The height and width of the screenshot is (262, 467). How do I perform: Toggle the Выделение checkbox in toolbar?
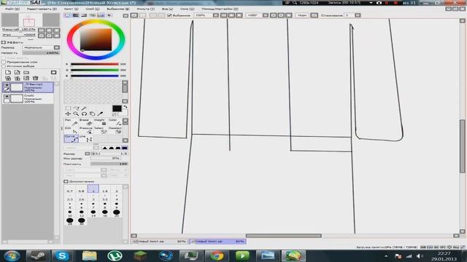tap(169, 15)
